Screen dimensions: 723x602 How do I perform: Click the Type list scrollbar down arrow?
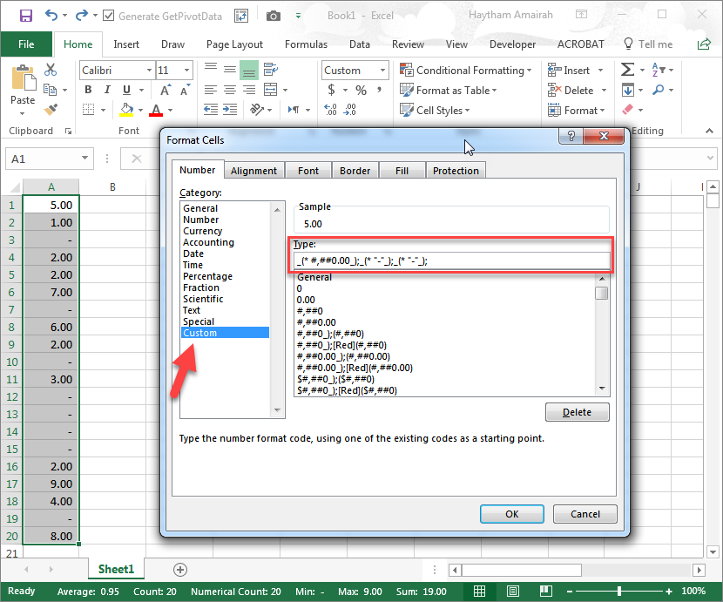tap(602, 389)
